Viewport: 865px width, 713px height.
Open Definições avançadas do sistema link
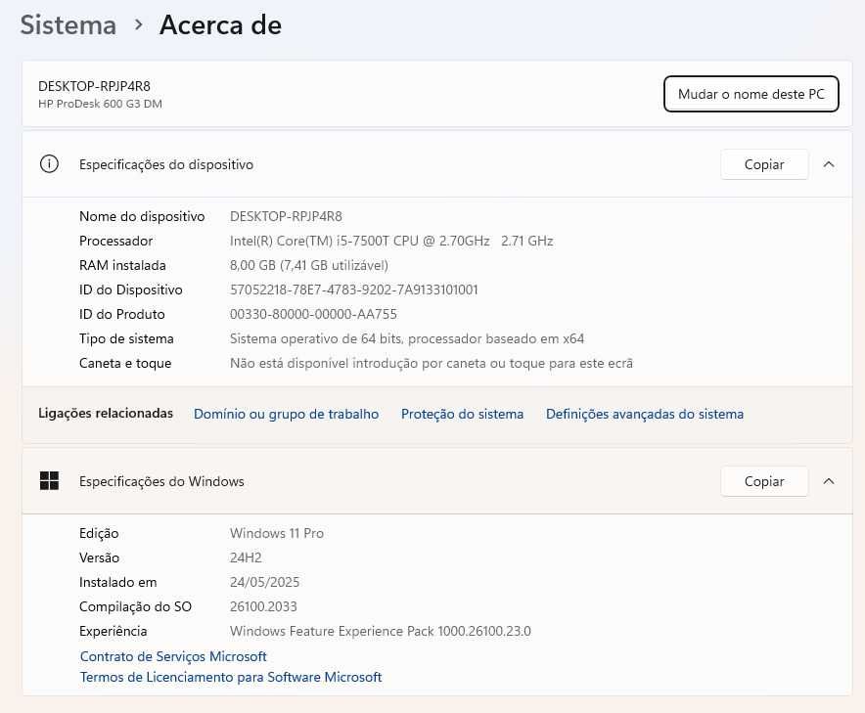[644, 414]
